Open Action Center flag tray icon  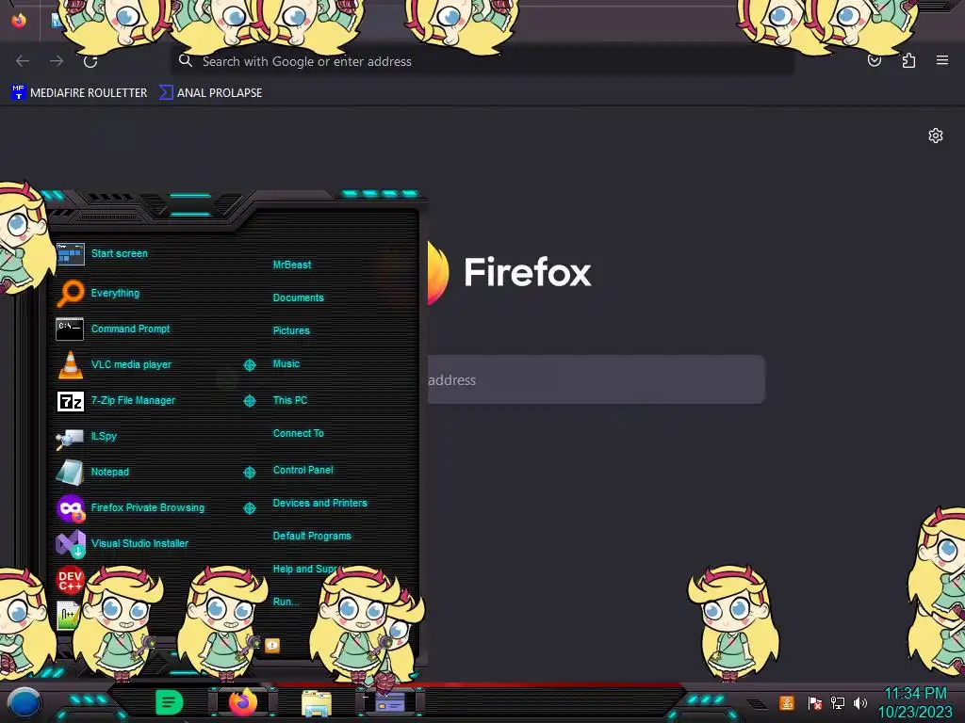pos(814,702)
